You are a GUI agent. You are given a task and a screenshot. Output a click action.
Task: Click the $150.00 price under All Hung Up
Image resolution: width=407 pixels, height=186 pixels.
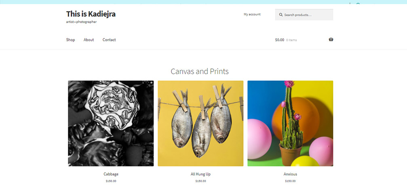click(x=200, y=181)
